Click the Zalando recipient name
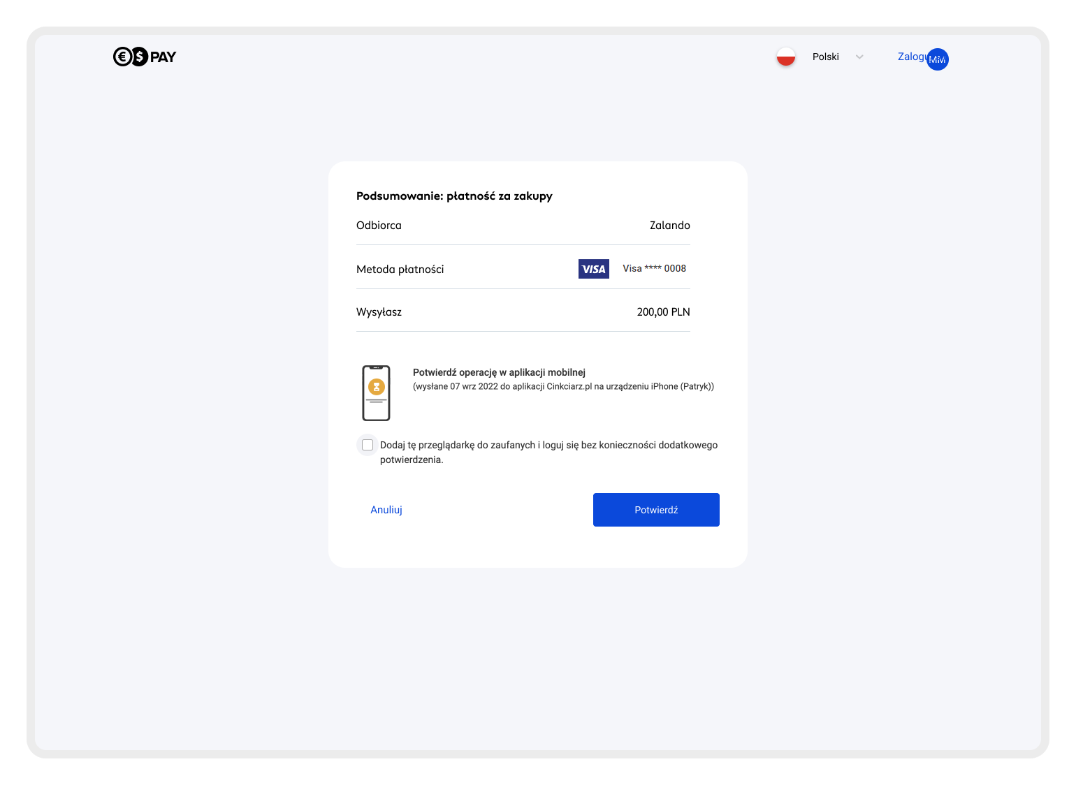This screenshot has height=785, width=1076. click(x=669, y=225)
